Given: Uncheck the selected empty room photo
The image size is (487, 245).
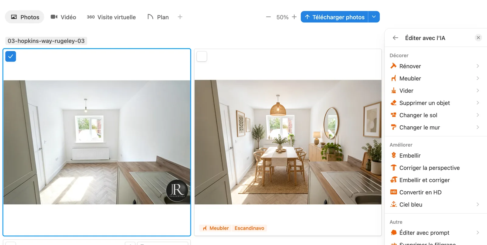Looking at the screenshot, I should coord(11,56).
